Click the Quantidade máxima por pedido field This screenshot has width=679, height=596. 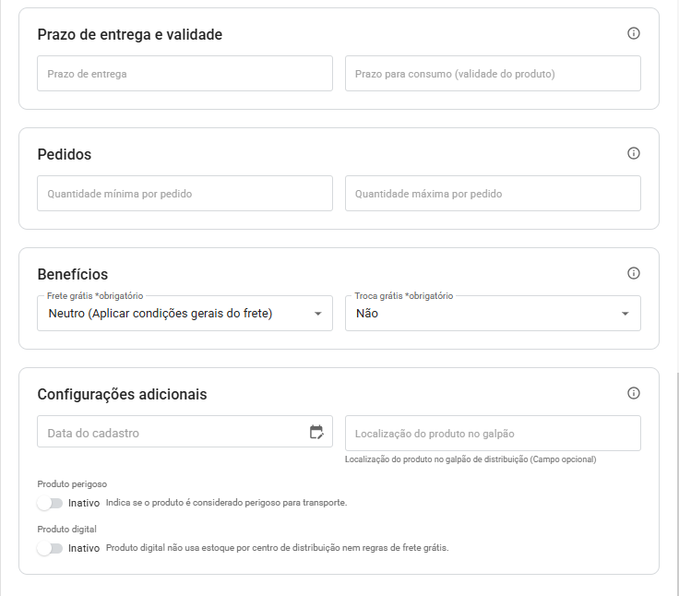[493, 193]
